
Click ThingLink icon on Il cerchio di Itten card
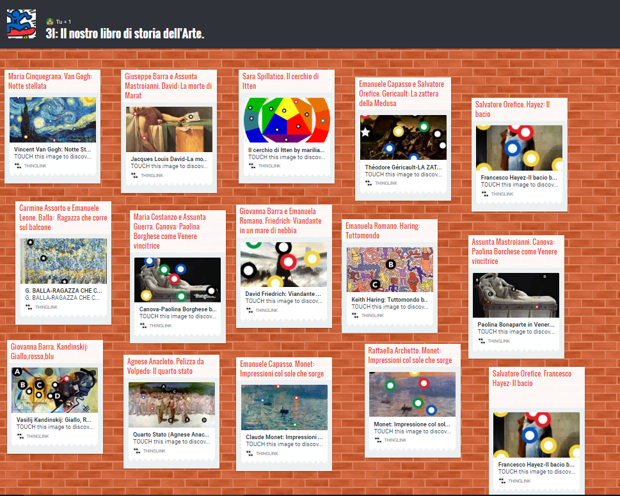pyautogui.click(x=252, y=166)
